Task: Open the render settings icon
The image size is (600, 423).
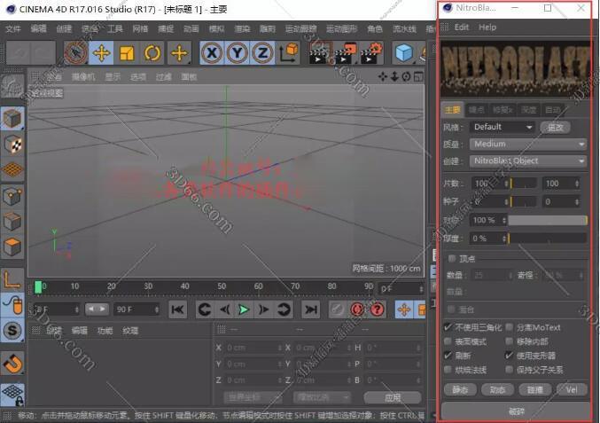Action: (366, 53)
